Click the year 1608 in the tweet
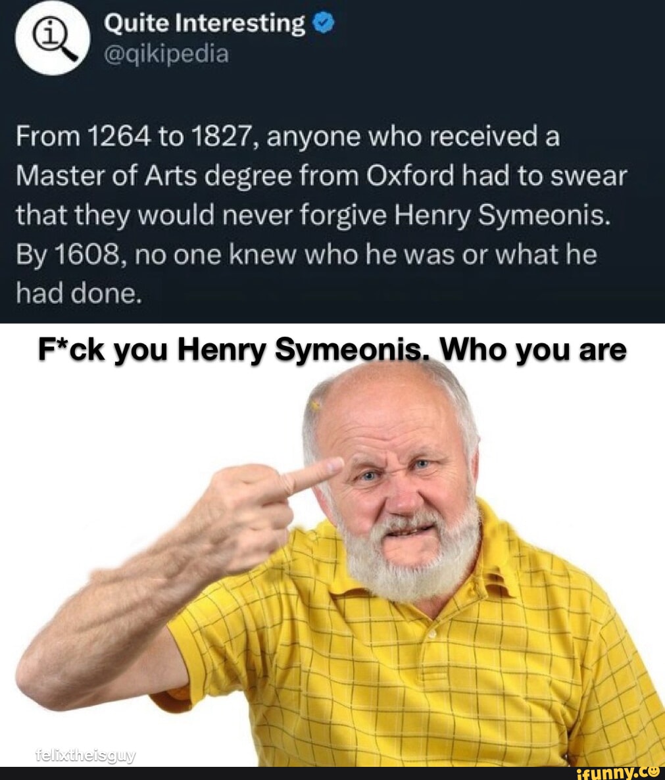This screenshot has width=665, height=780. point(86,255)
